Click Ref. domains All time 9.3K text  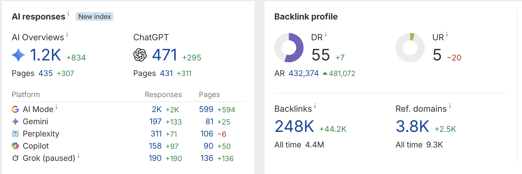419,145
